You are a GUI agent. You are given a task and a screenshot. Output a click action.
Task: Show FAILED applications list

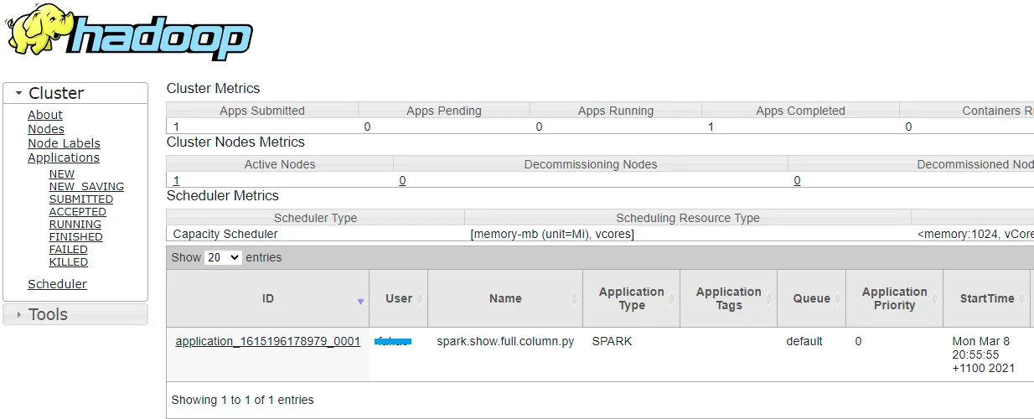(69, 250)
